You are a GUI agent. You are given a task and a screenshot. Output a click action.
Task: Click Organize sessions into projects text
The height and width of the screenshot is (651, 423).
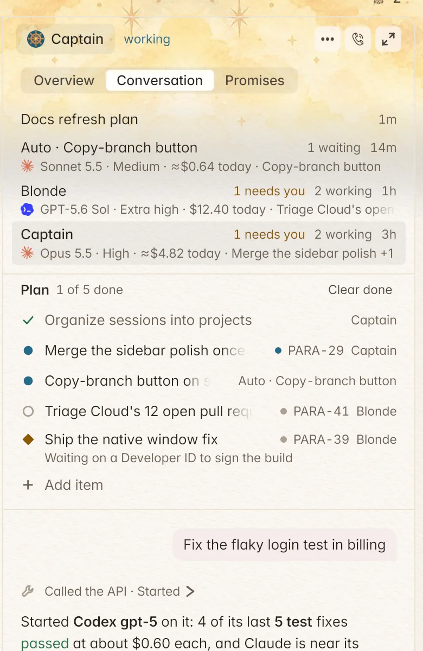148,320
